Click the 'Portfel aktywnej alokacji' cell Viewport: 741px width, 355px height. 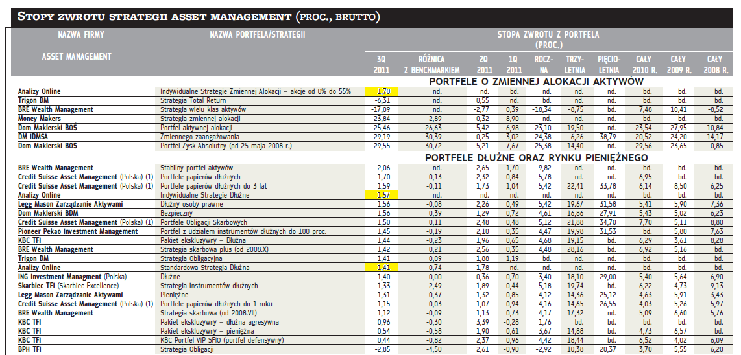pos(196,128)
